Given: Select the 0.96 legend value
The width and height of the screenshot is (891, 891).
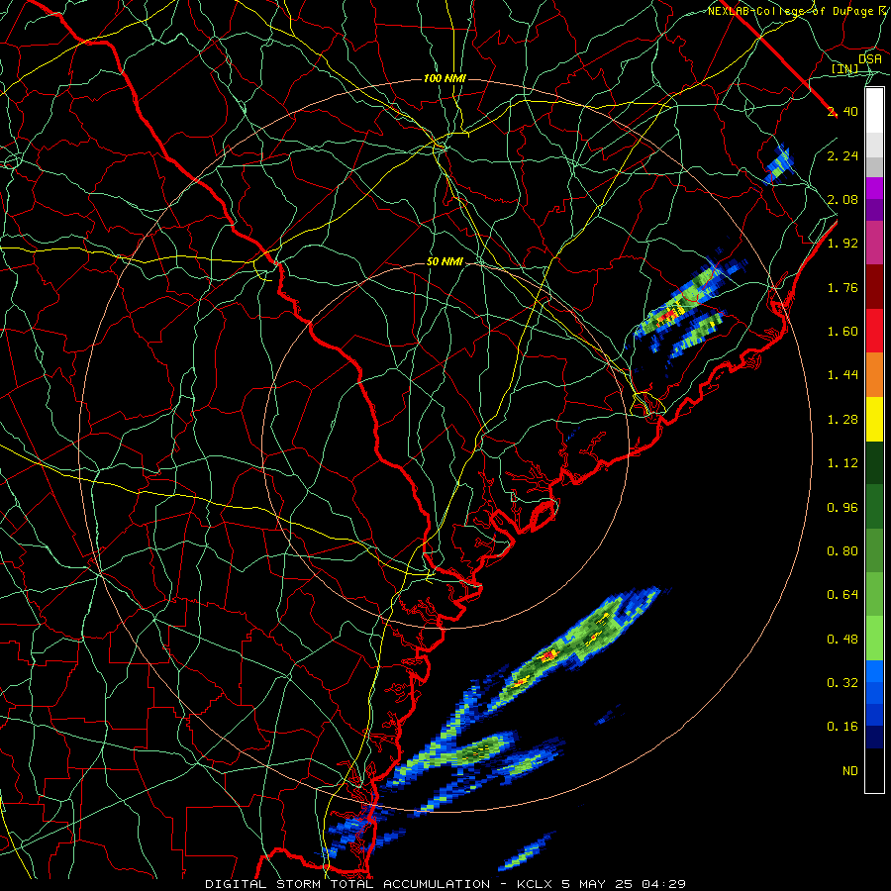Looking at the screenshot, I should point(842,508).
